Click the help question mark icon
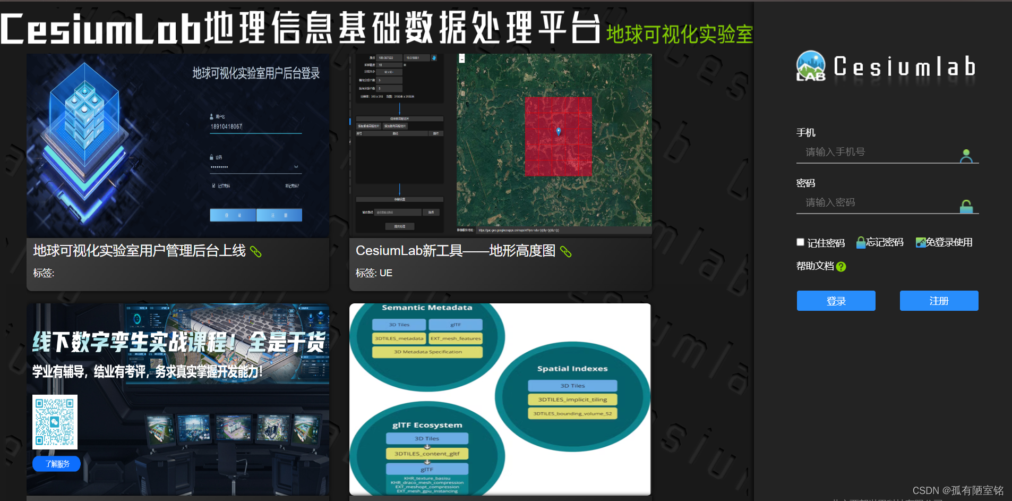1012x501 pixels. coord(841,267)
